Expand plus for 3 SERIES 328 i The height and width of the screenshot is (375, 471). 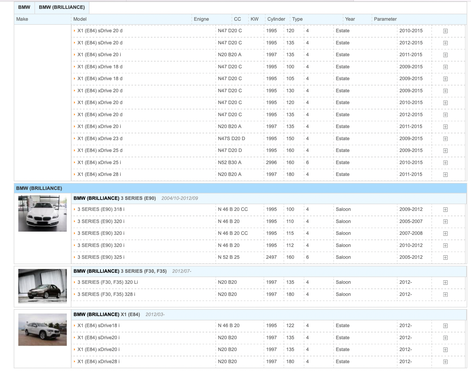pyautogui.click(x=445, y=295)
